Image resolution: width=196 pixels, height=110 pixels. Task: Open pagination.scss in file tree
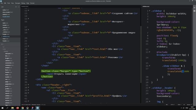coord(9,84)
